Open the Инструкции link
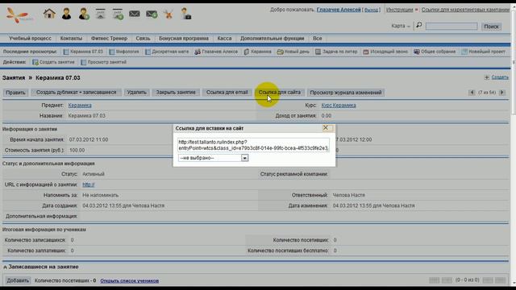Image resolution: width=516 pixels, height=290 pixels. click(x=400, y=10)
